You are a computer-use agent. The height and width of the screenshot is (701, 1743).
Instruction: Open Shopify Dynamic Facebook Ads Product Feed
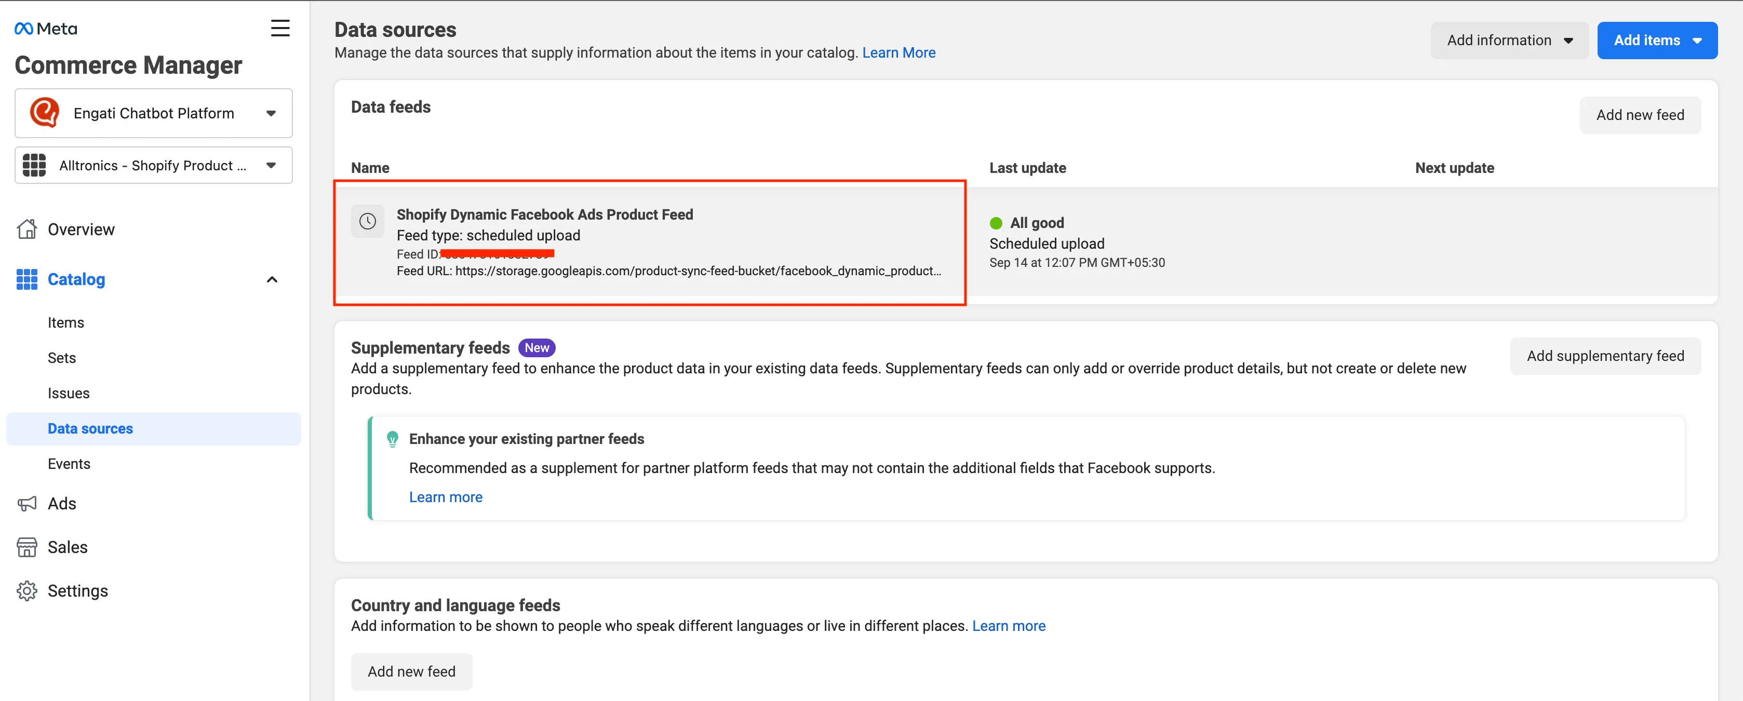point(545,214)
